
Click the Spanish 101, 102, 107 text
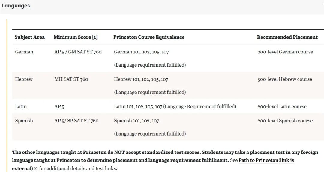click(x=136, y=121)
